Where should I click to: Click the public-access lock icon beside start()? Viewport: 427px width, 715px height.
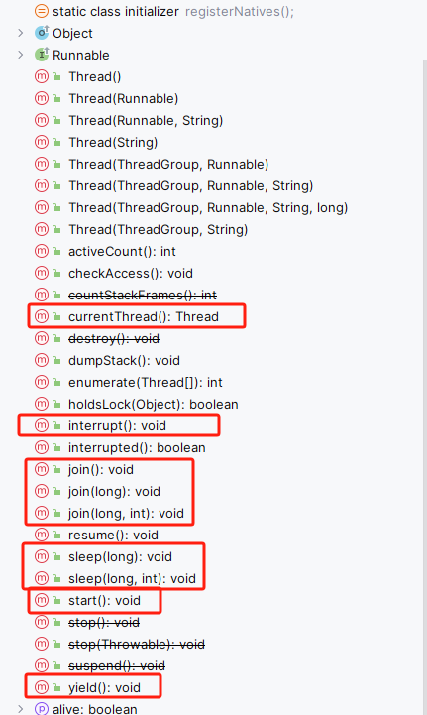[56, 601]
